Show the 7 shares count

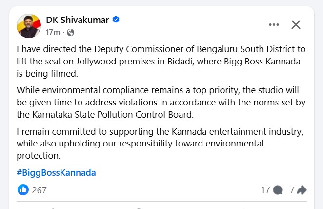292,190
